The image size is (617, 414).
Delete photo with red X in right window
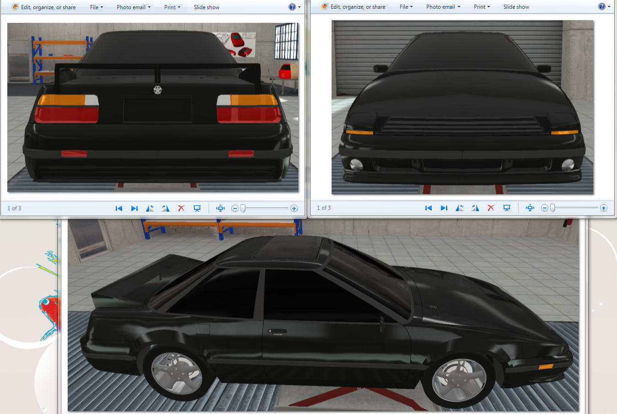[491, 208]
